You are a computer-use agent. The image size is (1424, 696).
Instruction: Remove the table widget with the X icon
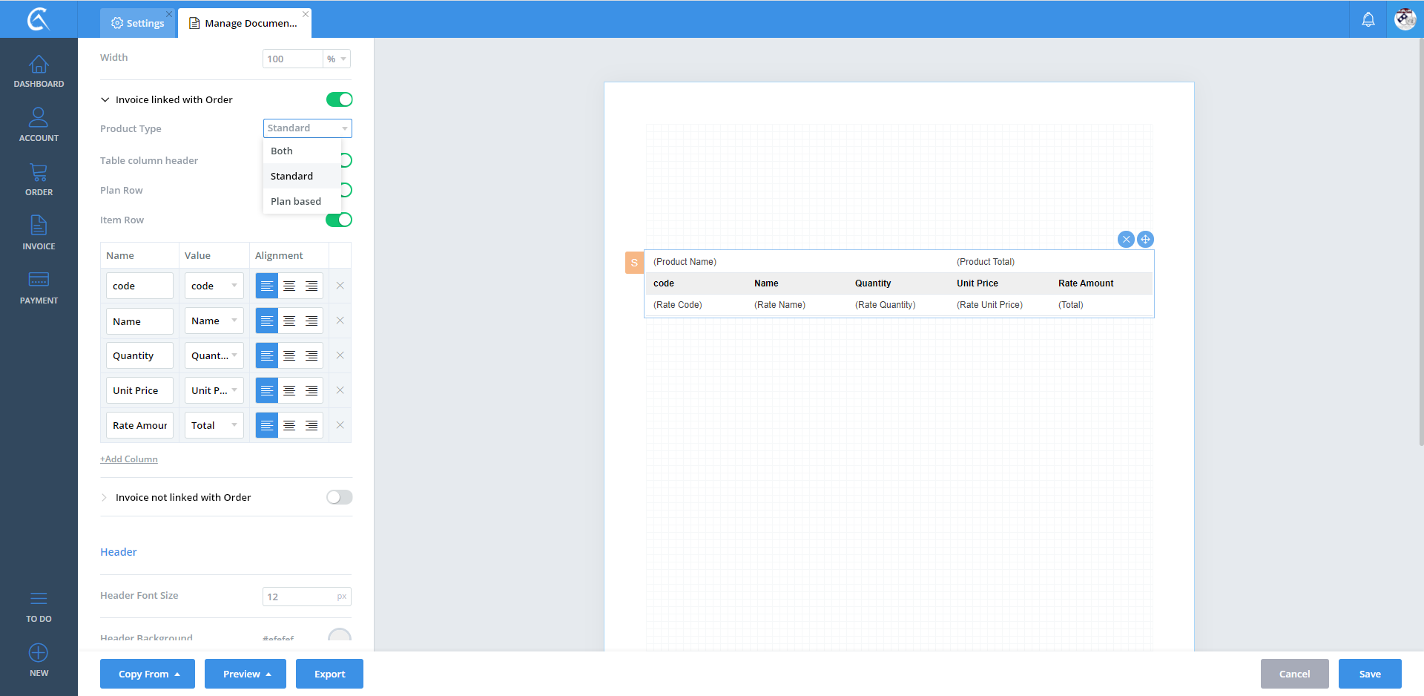(x=1126, y=239)
